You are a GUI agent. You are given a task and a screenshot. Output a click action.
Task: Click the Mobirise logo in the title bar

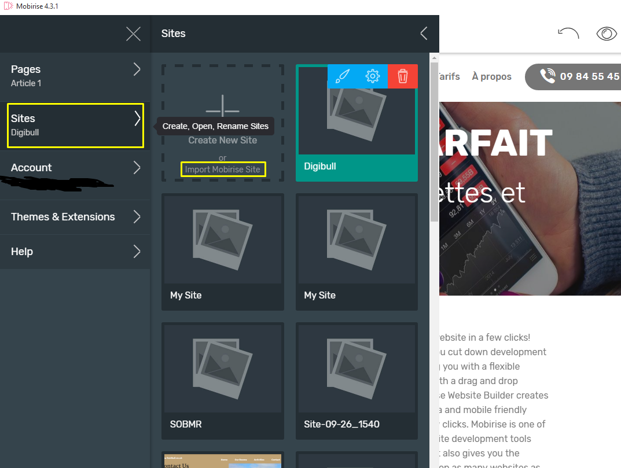(x=7, y=5)
